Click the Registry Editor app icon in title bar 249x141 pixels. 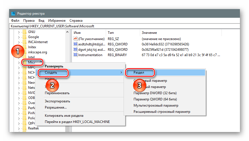pyautogui.click(x=13, y=14)
